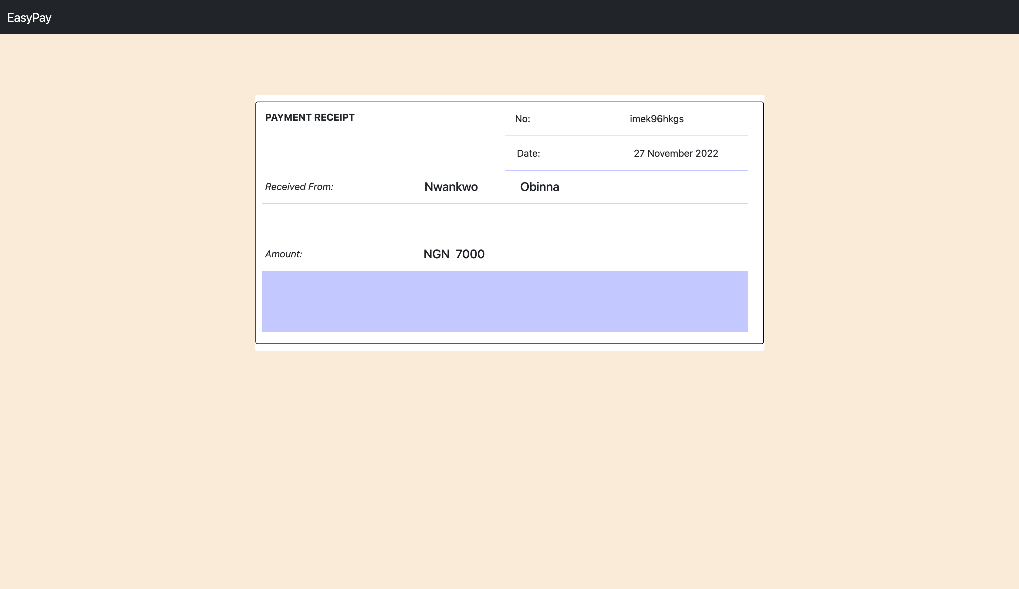Select the No: label

(x=522, y=119)
